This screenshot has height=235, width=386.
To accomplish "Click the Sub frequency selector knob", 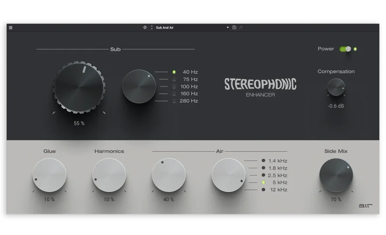I will [x=139, y=86].
